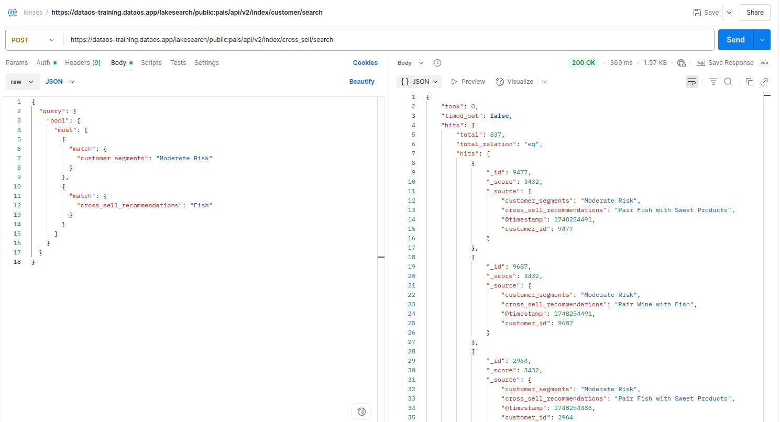Open the POST method dropdown
780x422 pixels.
[x=34, y=40]
